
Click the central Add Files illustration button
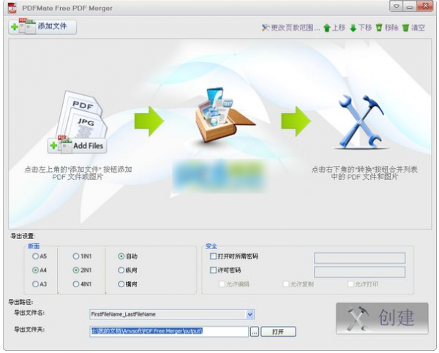(77, 145)
